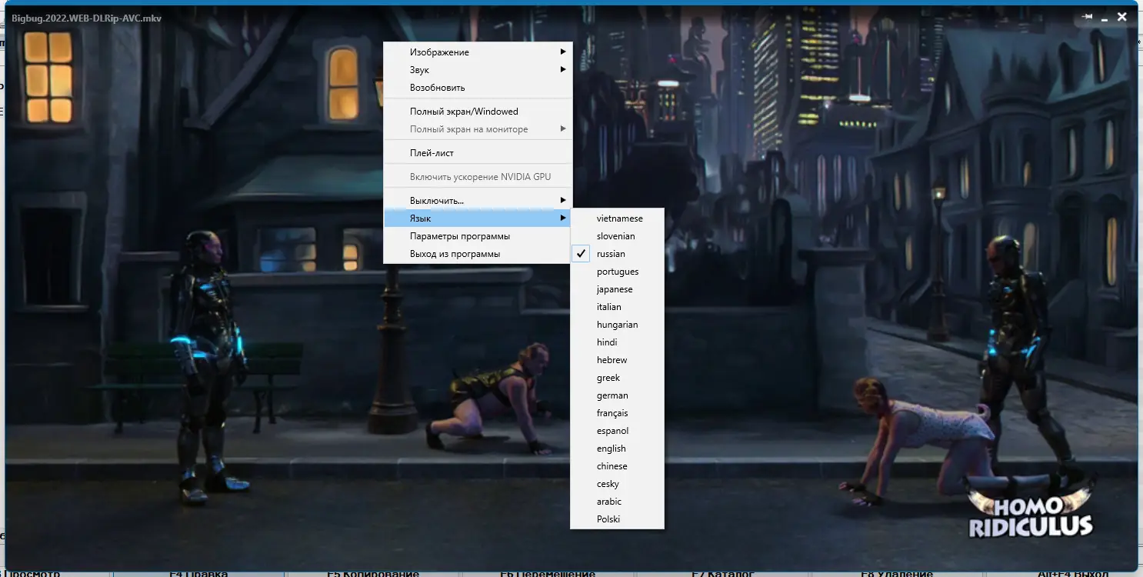Image resolution: width=1143 pixels, height=577 pixels.
Task: Choose Выход из программы
Action: 478,254
